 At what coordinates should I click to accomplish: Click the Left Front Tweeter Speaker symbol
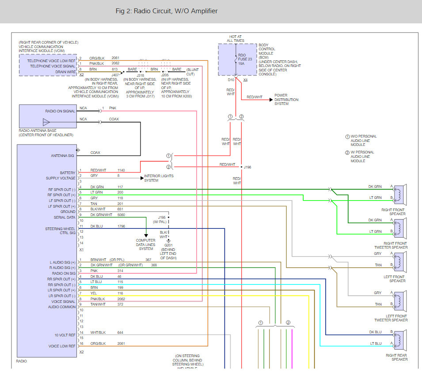coord(400,301)
